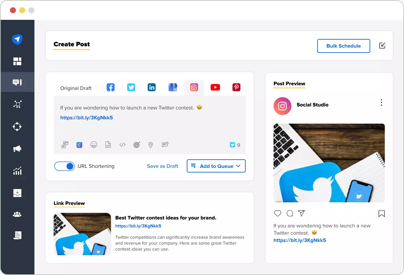This screenshot has height=275, width=404.
Task: Open the circular connections icon in sidebar
Action: coord(17,127)
